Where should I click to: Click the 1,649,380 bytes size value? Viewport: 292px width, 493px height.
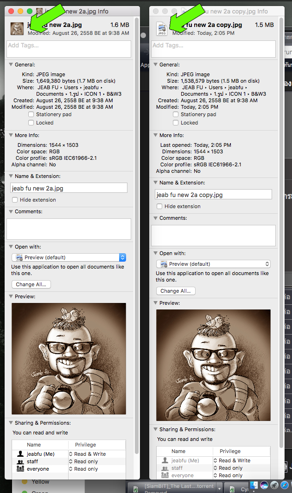pyautogui.click(x=76, y=81)
